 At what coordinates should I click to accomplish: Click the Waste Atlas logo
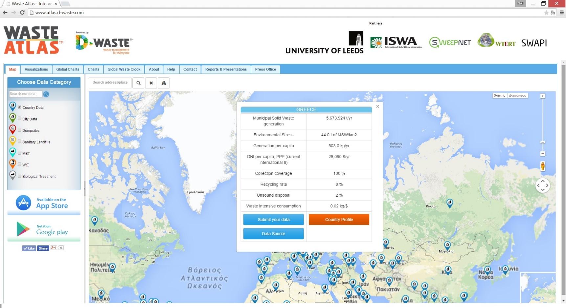coord(33,40)
